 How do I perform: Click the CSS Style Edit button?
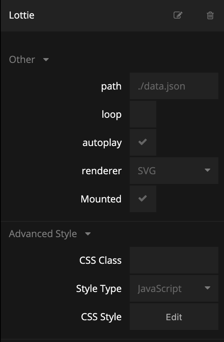pyautogui.click(x=174, y=317)
